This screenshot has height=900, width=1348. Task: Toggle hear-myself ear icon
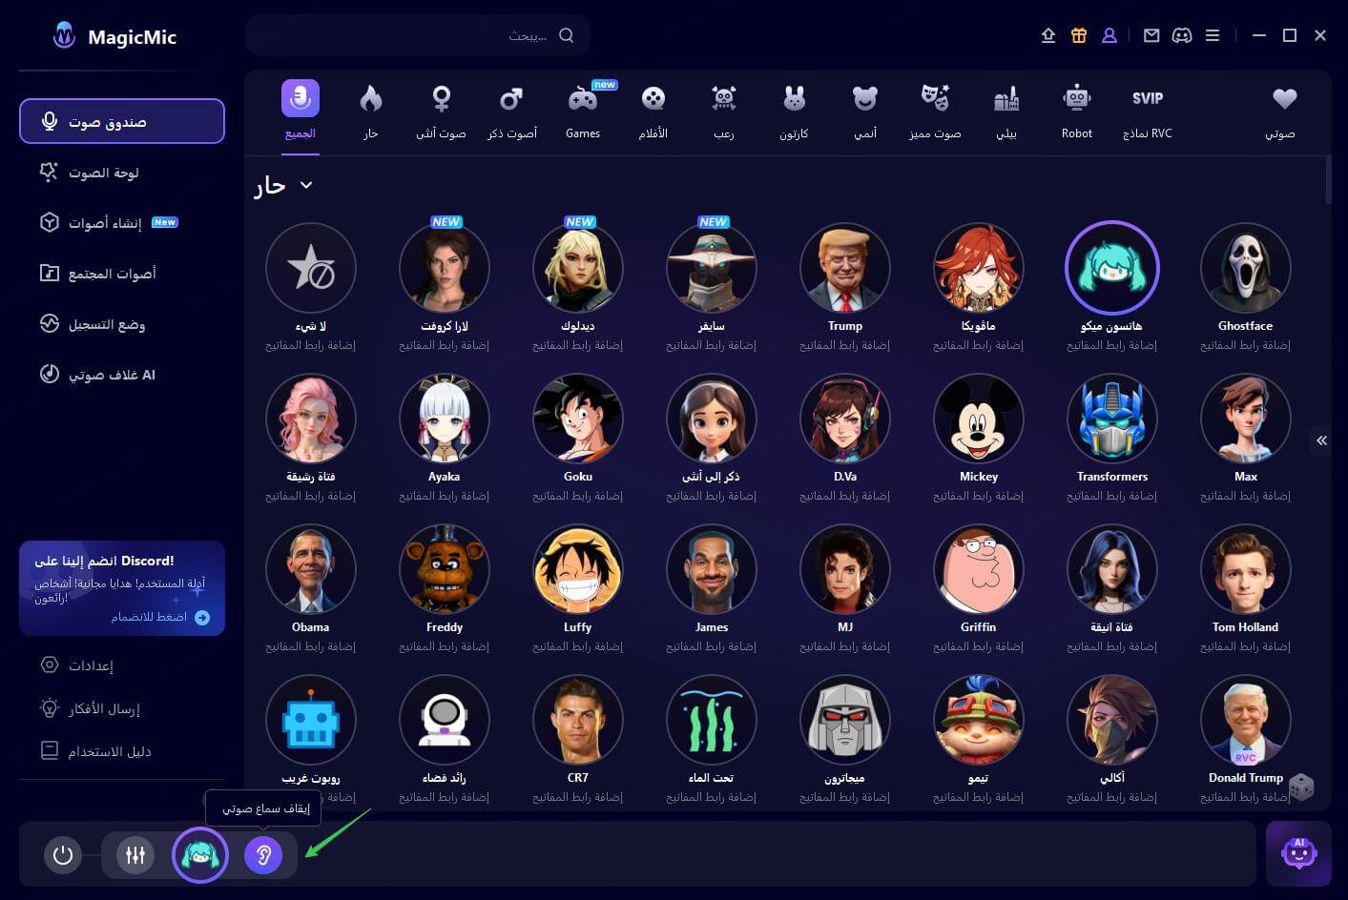click(x=263, y=855)
